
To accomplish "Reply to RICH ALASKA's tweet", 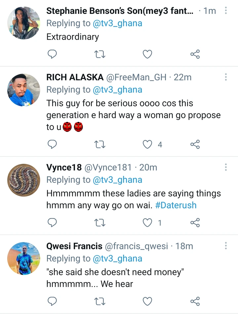I will click(x=53, y=144).
